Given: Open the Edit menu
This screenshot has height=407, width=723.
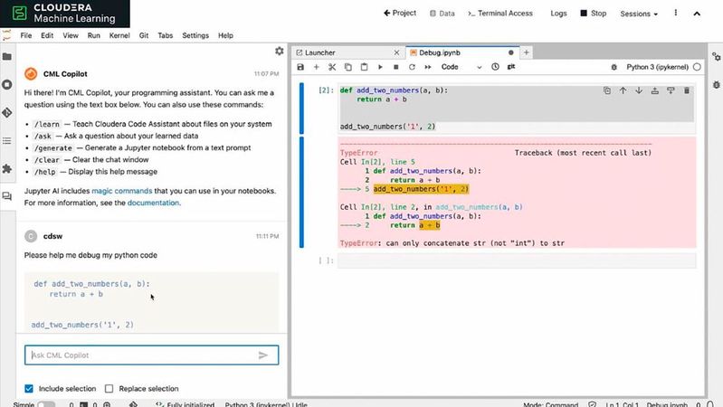Looking at the screenshot, I should [47, 35].
